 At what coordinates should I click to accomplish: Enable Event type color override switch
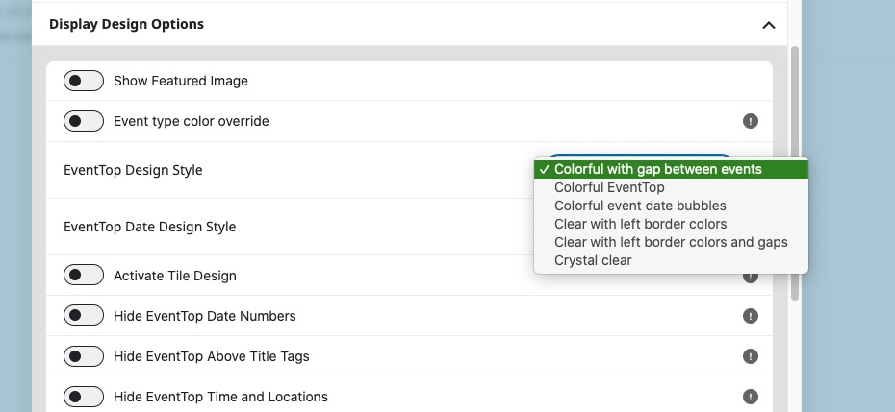tap(84, 121)
